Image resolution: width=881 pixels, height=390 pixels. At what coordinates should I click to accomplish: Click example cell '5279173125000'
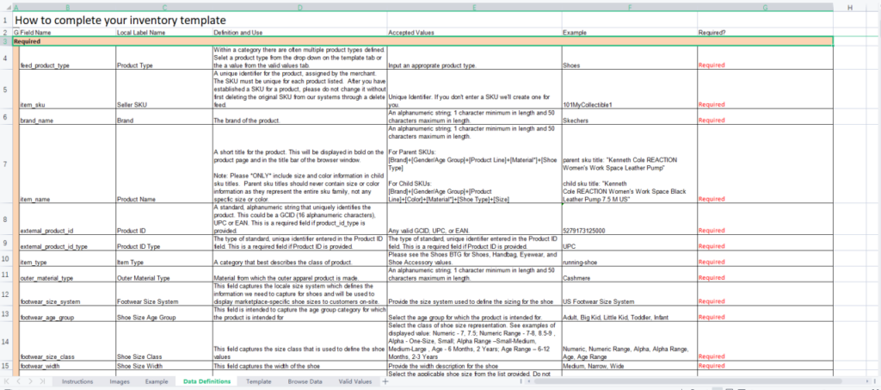pos(629,220)
